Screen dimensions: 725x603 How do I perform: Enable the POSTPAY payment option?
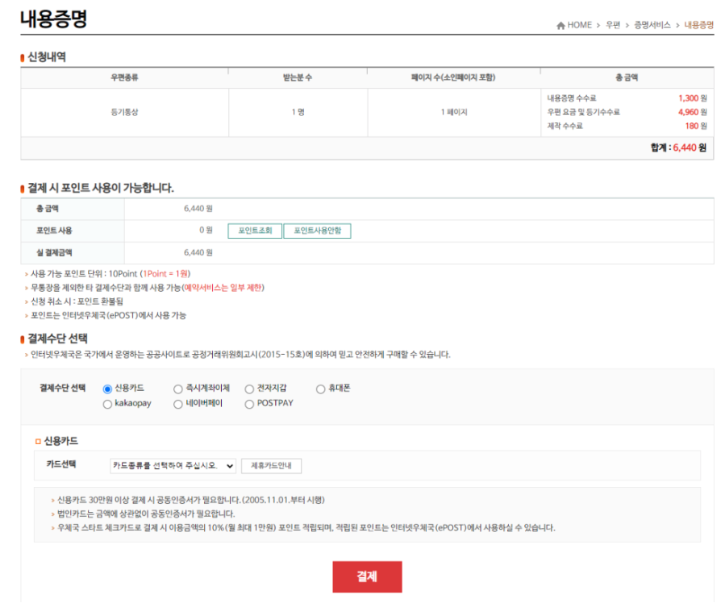[248, 403]
